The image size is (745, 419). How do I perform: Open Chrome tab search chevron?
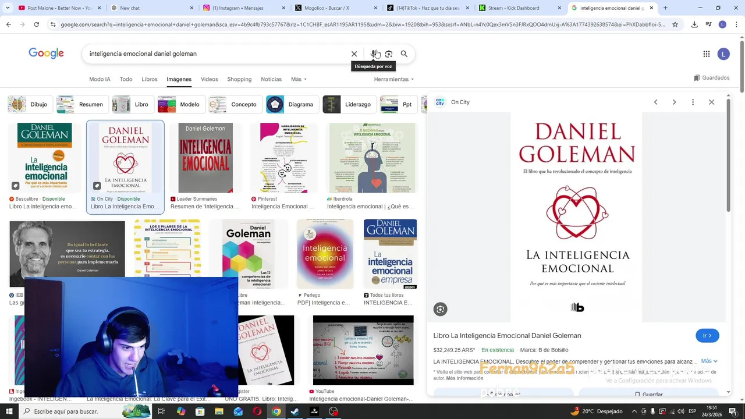click(x=8, y=8)
